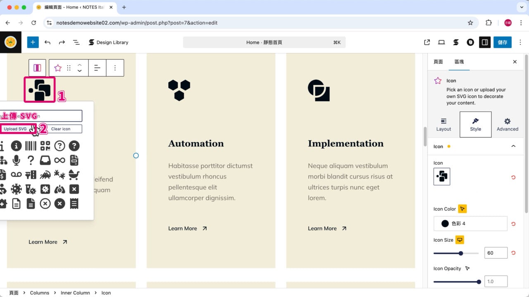Click the undo arrow in toolbar

[x=48, y=42]
